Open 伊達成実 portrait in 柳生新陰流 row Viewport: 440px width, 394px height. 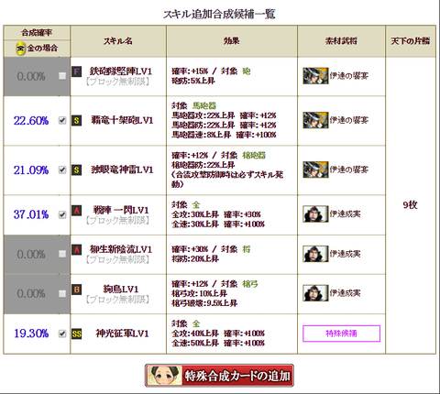click(x=315, y=254)
